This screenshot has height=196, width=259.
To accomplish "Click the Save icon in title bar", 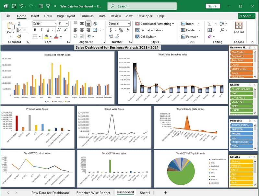I will pyautogui.click(x=14, y=6).
